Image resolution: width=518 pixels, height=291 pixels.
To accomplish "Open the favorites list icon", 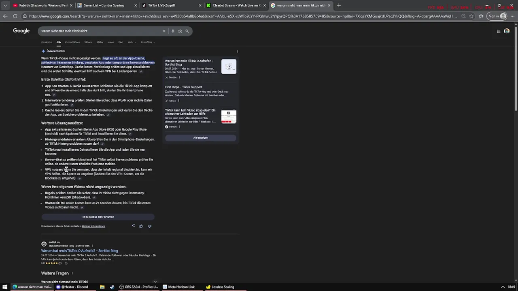I will click(481, 16).
